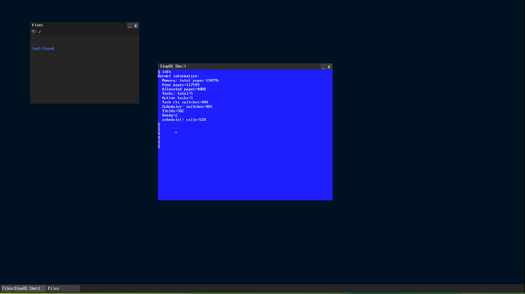Click the Kernel information output text
Image resolution: width=525 pixels, height=294 pixels.
point(179,76)
